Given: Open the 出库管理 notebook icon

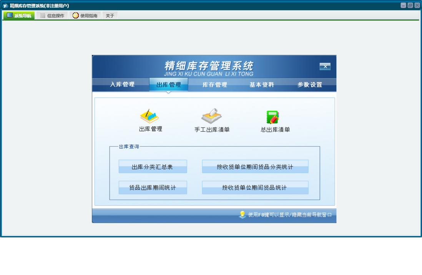Looking at the screenshot, I should click(x=150, y=116).
